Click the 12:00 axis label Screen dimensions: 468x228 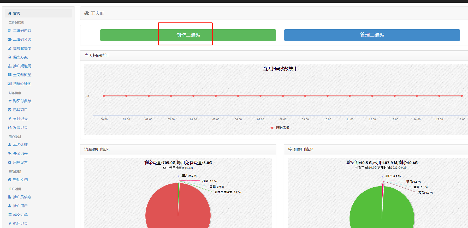coord(372,119)
